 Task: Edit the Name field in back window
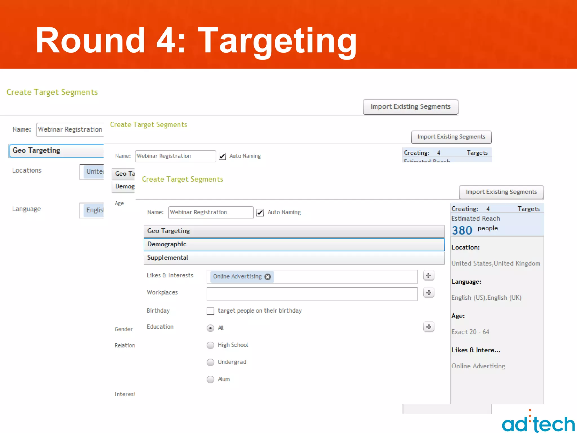point(70,130)
